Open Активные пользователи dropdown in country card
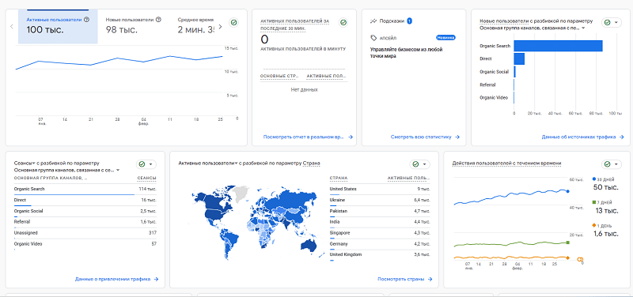This screenshot has height=297, width=633. coord(207,163)
